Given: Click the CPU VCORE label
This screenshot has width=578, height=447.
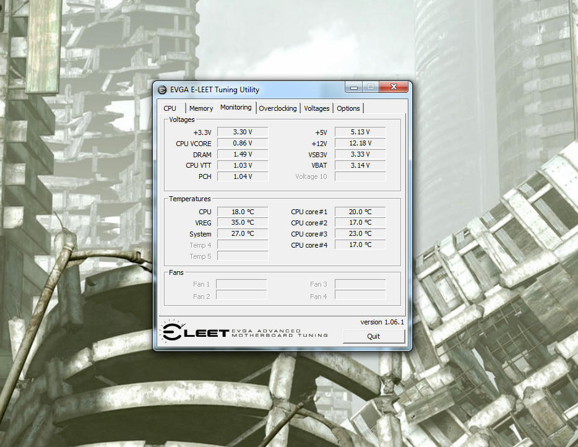Looking at the screenshot, I should pyautogui.click(x=194, y=144).
